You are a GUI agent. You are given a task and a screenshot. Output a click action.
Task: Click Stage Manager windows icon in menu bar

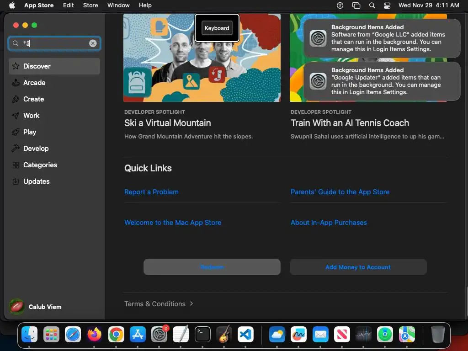click(356, 5)
